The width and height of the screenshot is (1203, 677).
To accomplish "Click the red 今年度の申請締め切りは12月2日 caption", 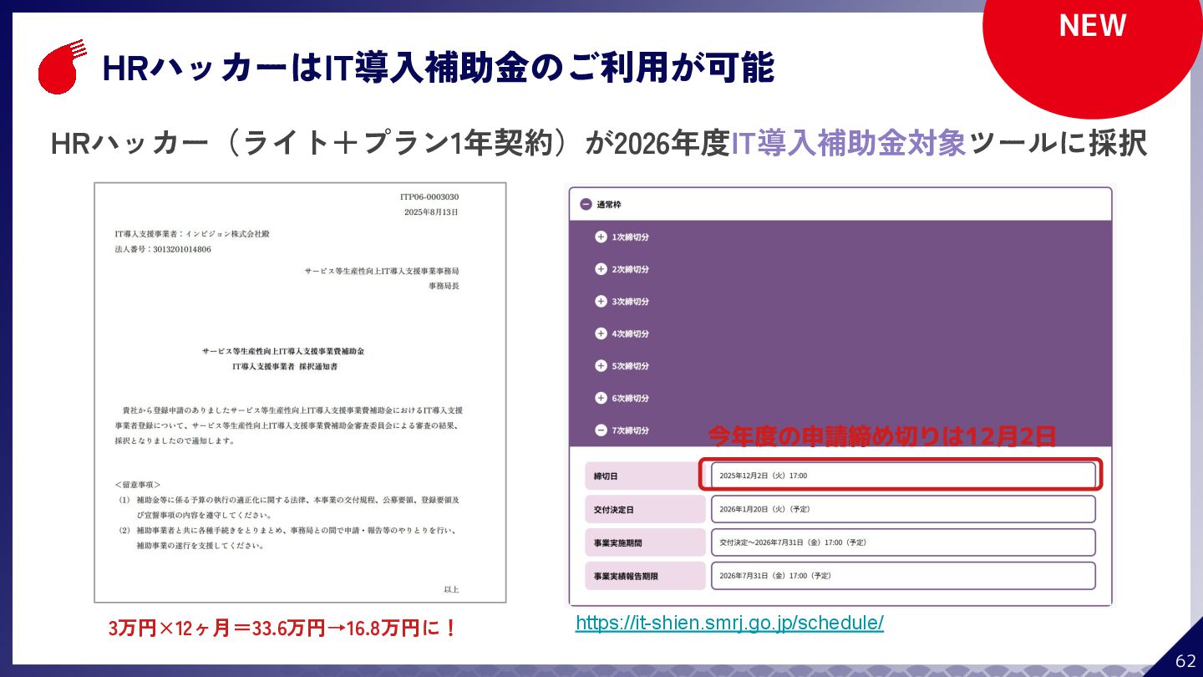I will (882, 436).
